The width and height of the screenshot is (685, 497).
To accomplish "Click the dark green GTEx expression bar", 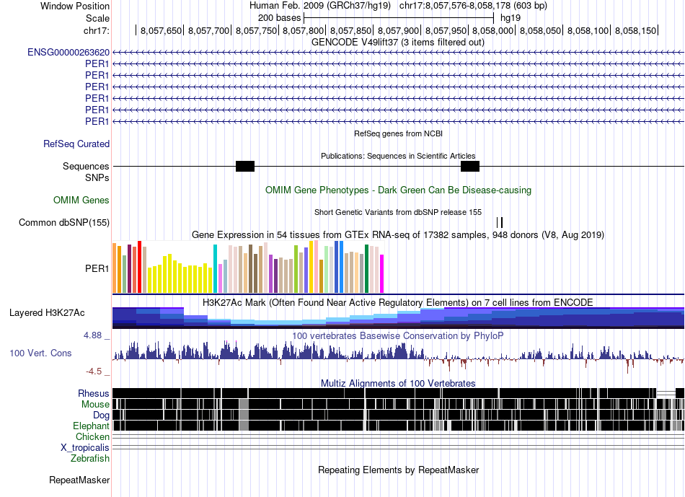I will coord(366,268).
